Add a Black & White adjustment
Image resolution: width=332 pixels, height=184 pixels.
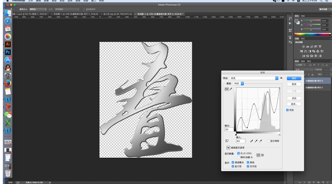(310, 51)
